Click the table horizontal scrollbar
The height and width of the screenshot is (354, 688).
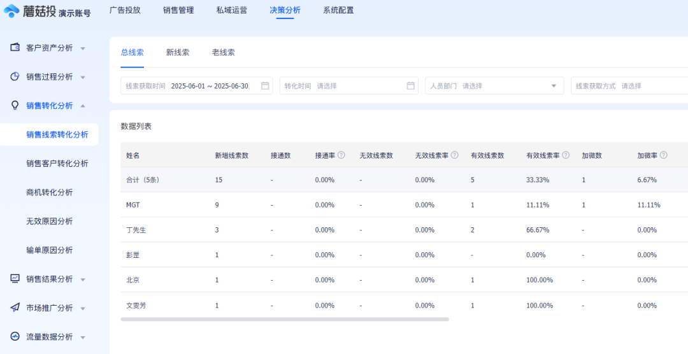284,319
